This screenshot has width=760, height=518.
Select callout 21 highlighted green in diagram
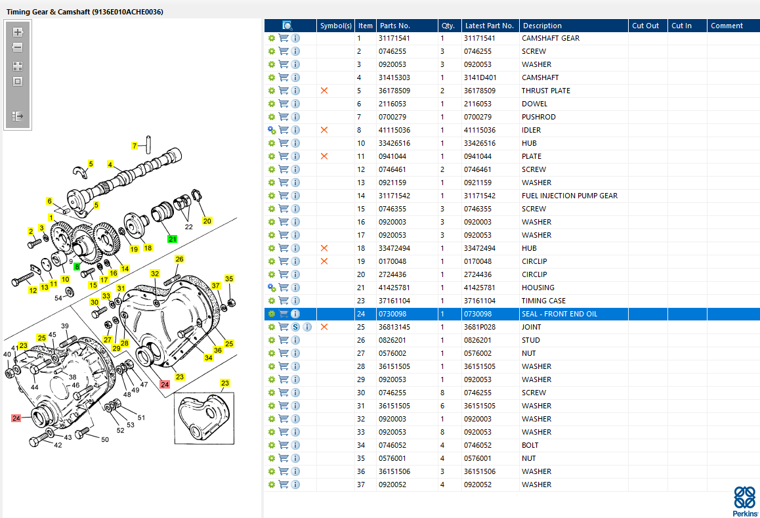[172, 239]
